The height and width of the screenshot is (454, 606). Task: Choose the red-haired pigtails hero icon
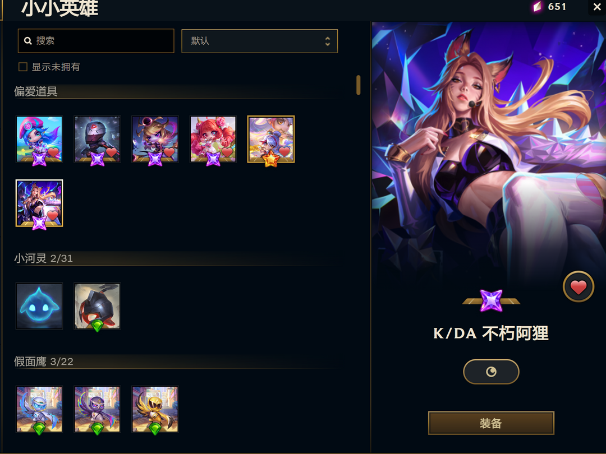pyautogui.click(x=213, y=139)
